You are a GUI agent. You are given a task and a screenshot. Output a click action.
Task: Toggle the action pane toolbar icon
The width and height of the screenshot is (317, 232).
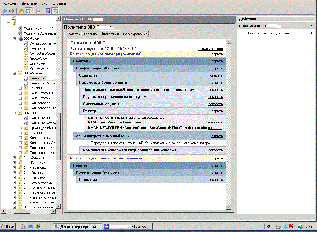55,11
